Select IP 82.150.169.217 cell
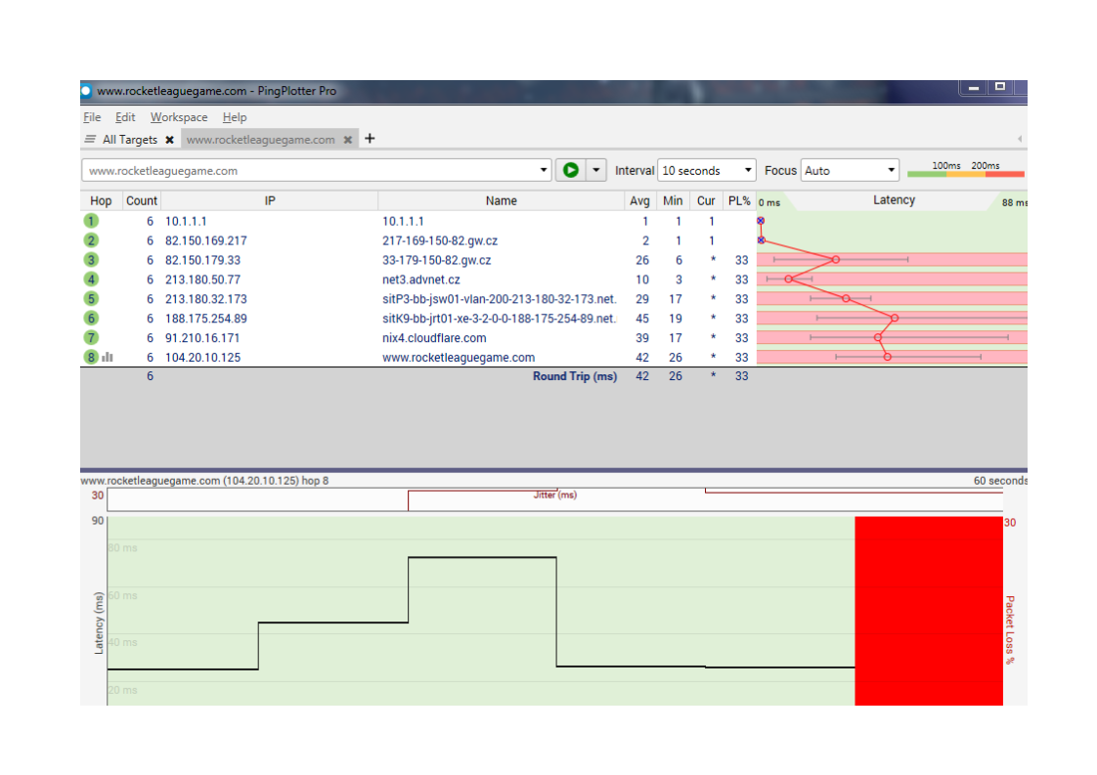 click(205, 240)
